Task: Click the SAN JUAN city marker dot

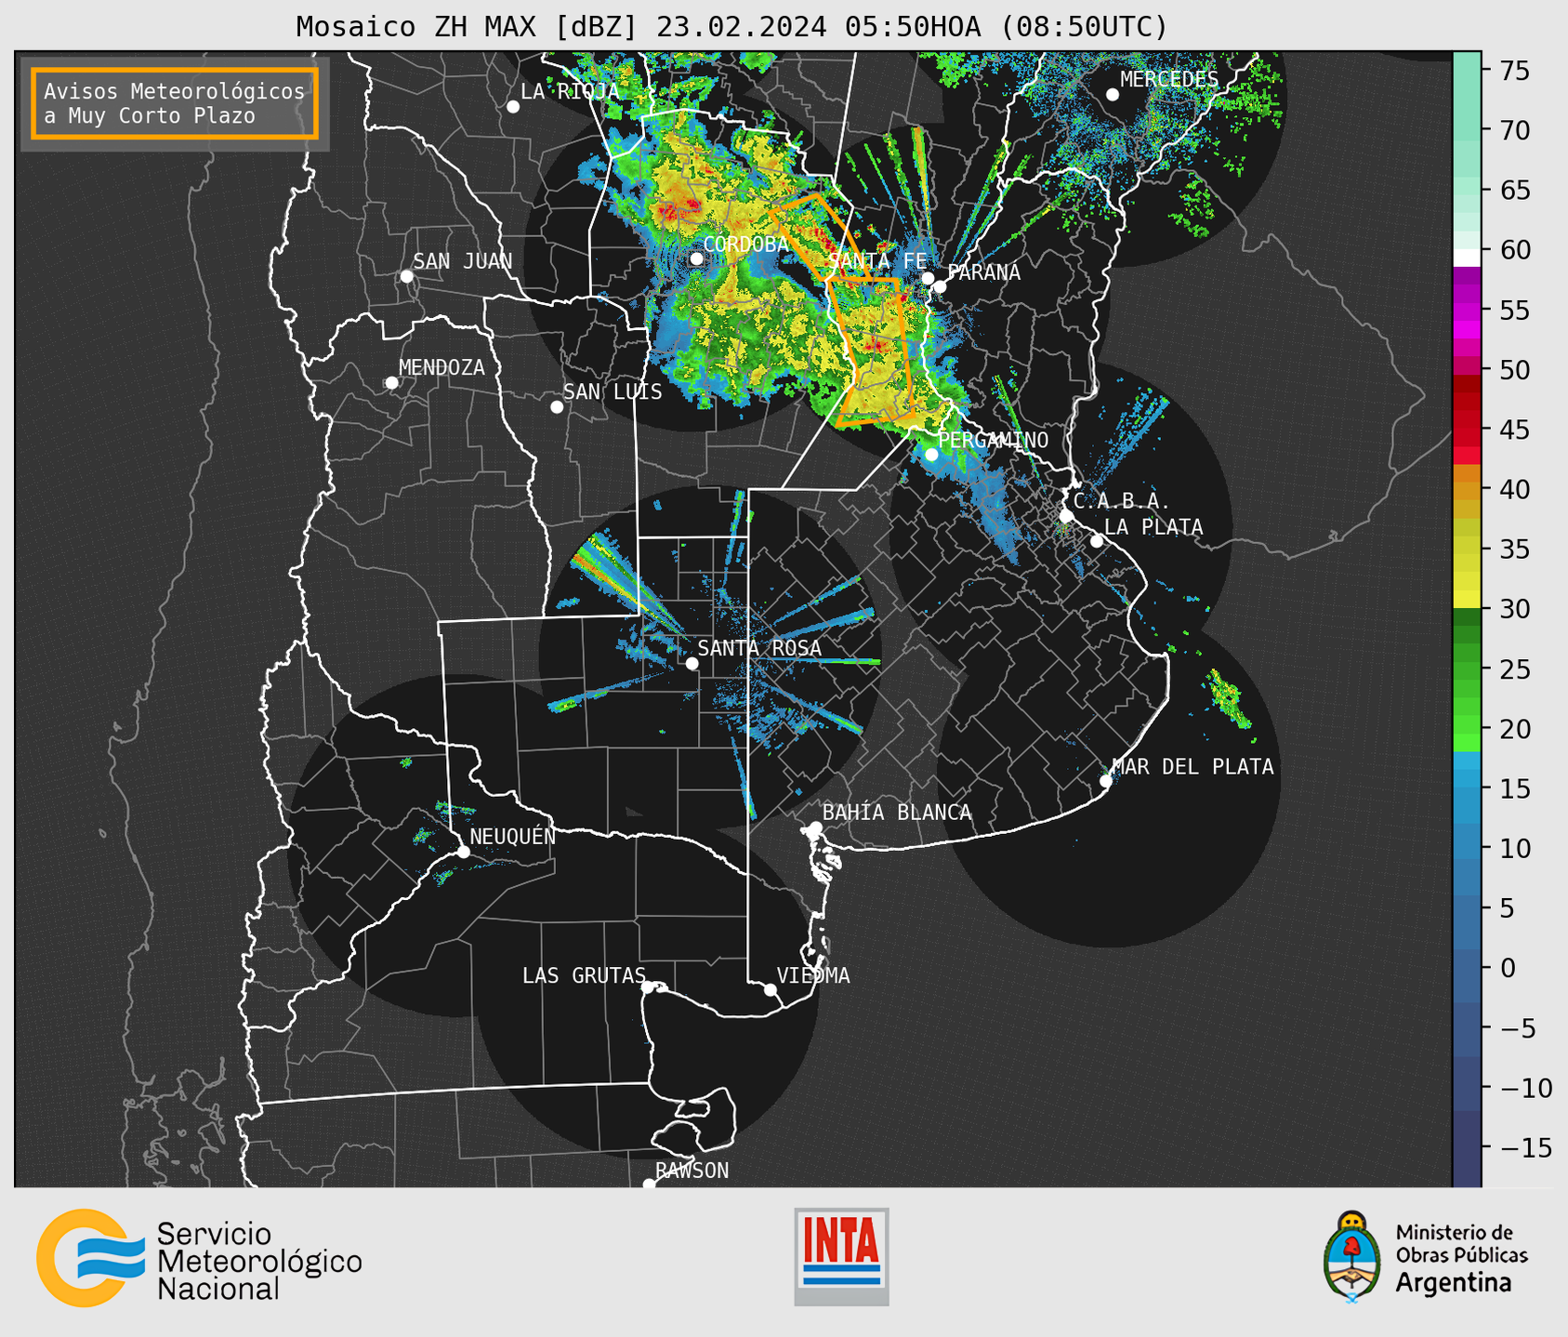Action: (406, 276)
